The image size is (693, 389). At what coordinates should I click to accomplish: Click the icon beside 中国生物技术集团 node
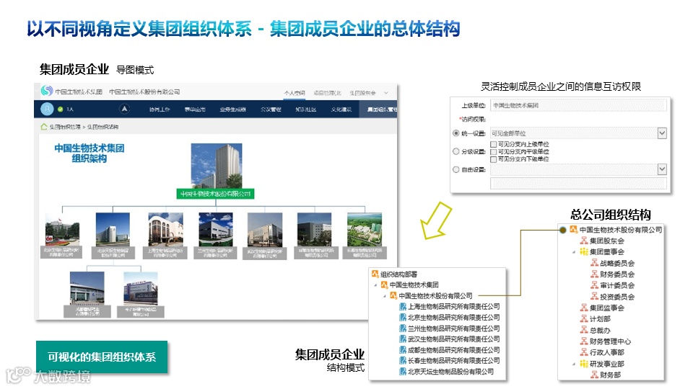(x=384, y=285)
